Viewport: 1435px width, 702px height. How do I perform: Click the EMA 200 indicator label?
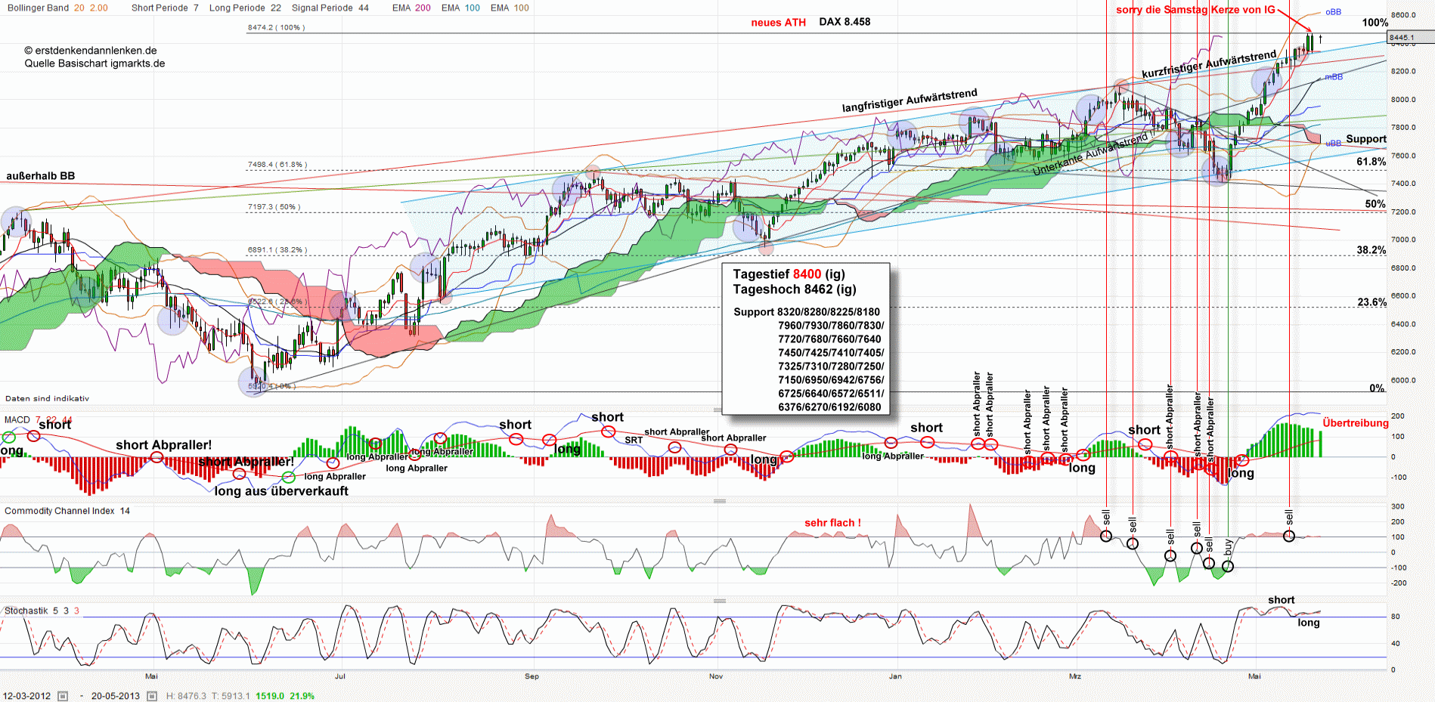pyautogui.click(x=411, y=8)
